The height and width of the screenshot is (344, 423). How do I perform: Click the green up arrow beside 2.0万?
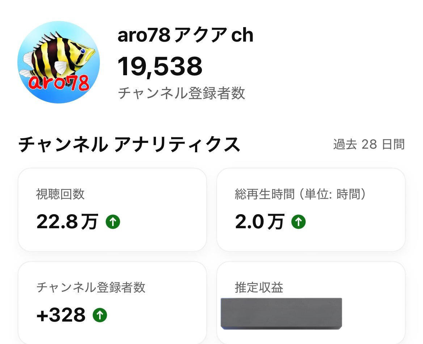299,222
